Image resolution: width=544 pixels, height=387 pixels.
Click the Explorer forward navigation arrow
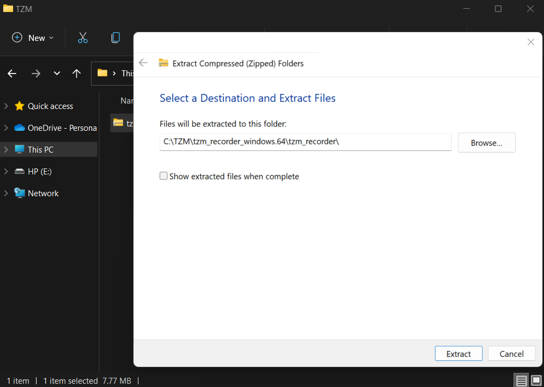pos(36,73)
